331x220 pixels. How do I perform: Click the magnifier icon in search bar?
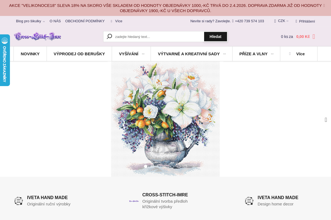coord(110,36)
